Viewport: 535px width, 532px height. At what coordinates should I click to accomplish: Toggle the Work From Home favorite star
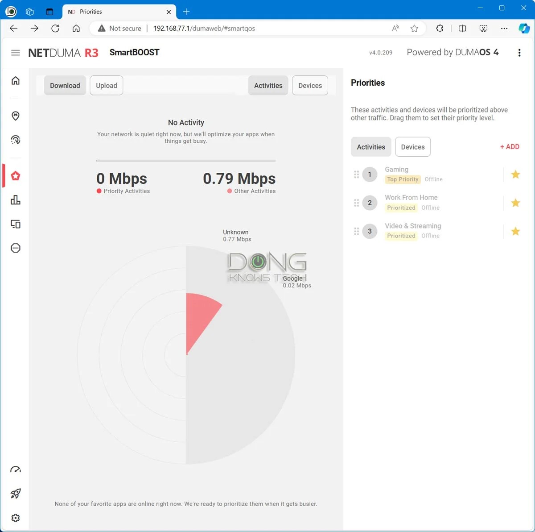(x=515, y=203)
